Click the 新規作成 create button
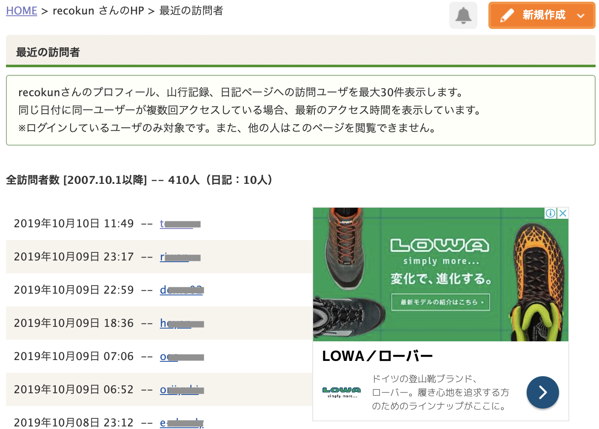The width and height of the screenshot is (599, 429). (x=542, y=15)
